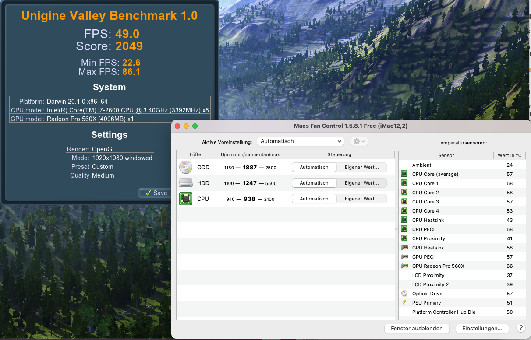Image resolution: width=531 pixels, height=340 pixels.
Task: Click the GPU PECI card icon
Action: click(x=404, y=257)
